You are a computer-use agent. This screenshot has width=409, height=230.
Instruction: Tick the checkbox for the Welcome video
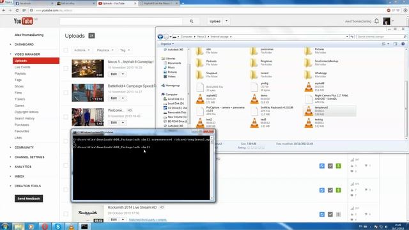point(66,117)
